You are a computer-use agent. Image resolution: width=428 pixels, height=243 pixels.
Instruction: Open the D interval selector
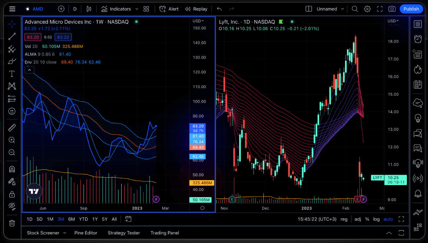pyautogui.click(x=75, y=9)
